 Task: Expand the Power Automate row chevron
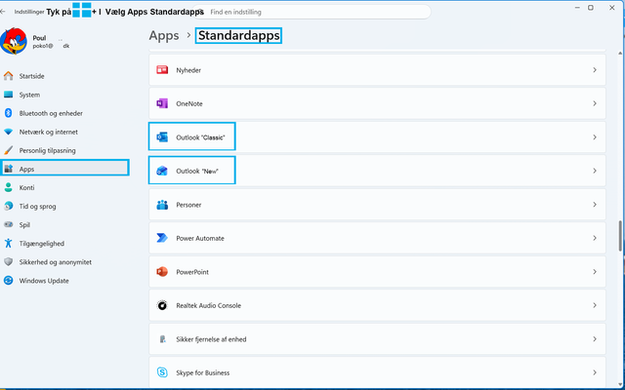[x=595, y=238]
